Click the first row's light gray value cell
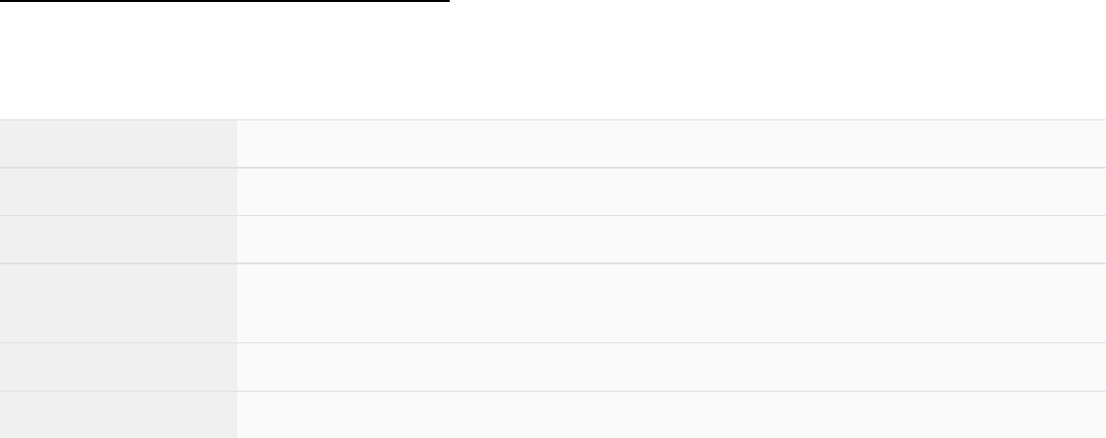The image size is (1106, 438). 670,144
